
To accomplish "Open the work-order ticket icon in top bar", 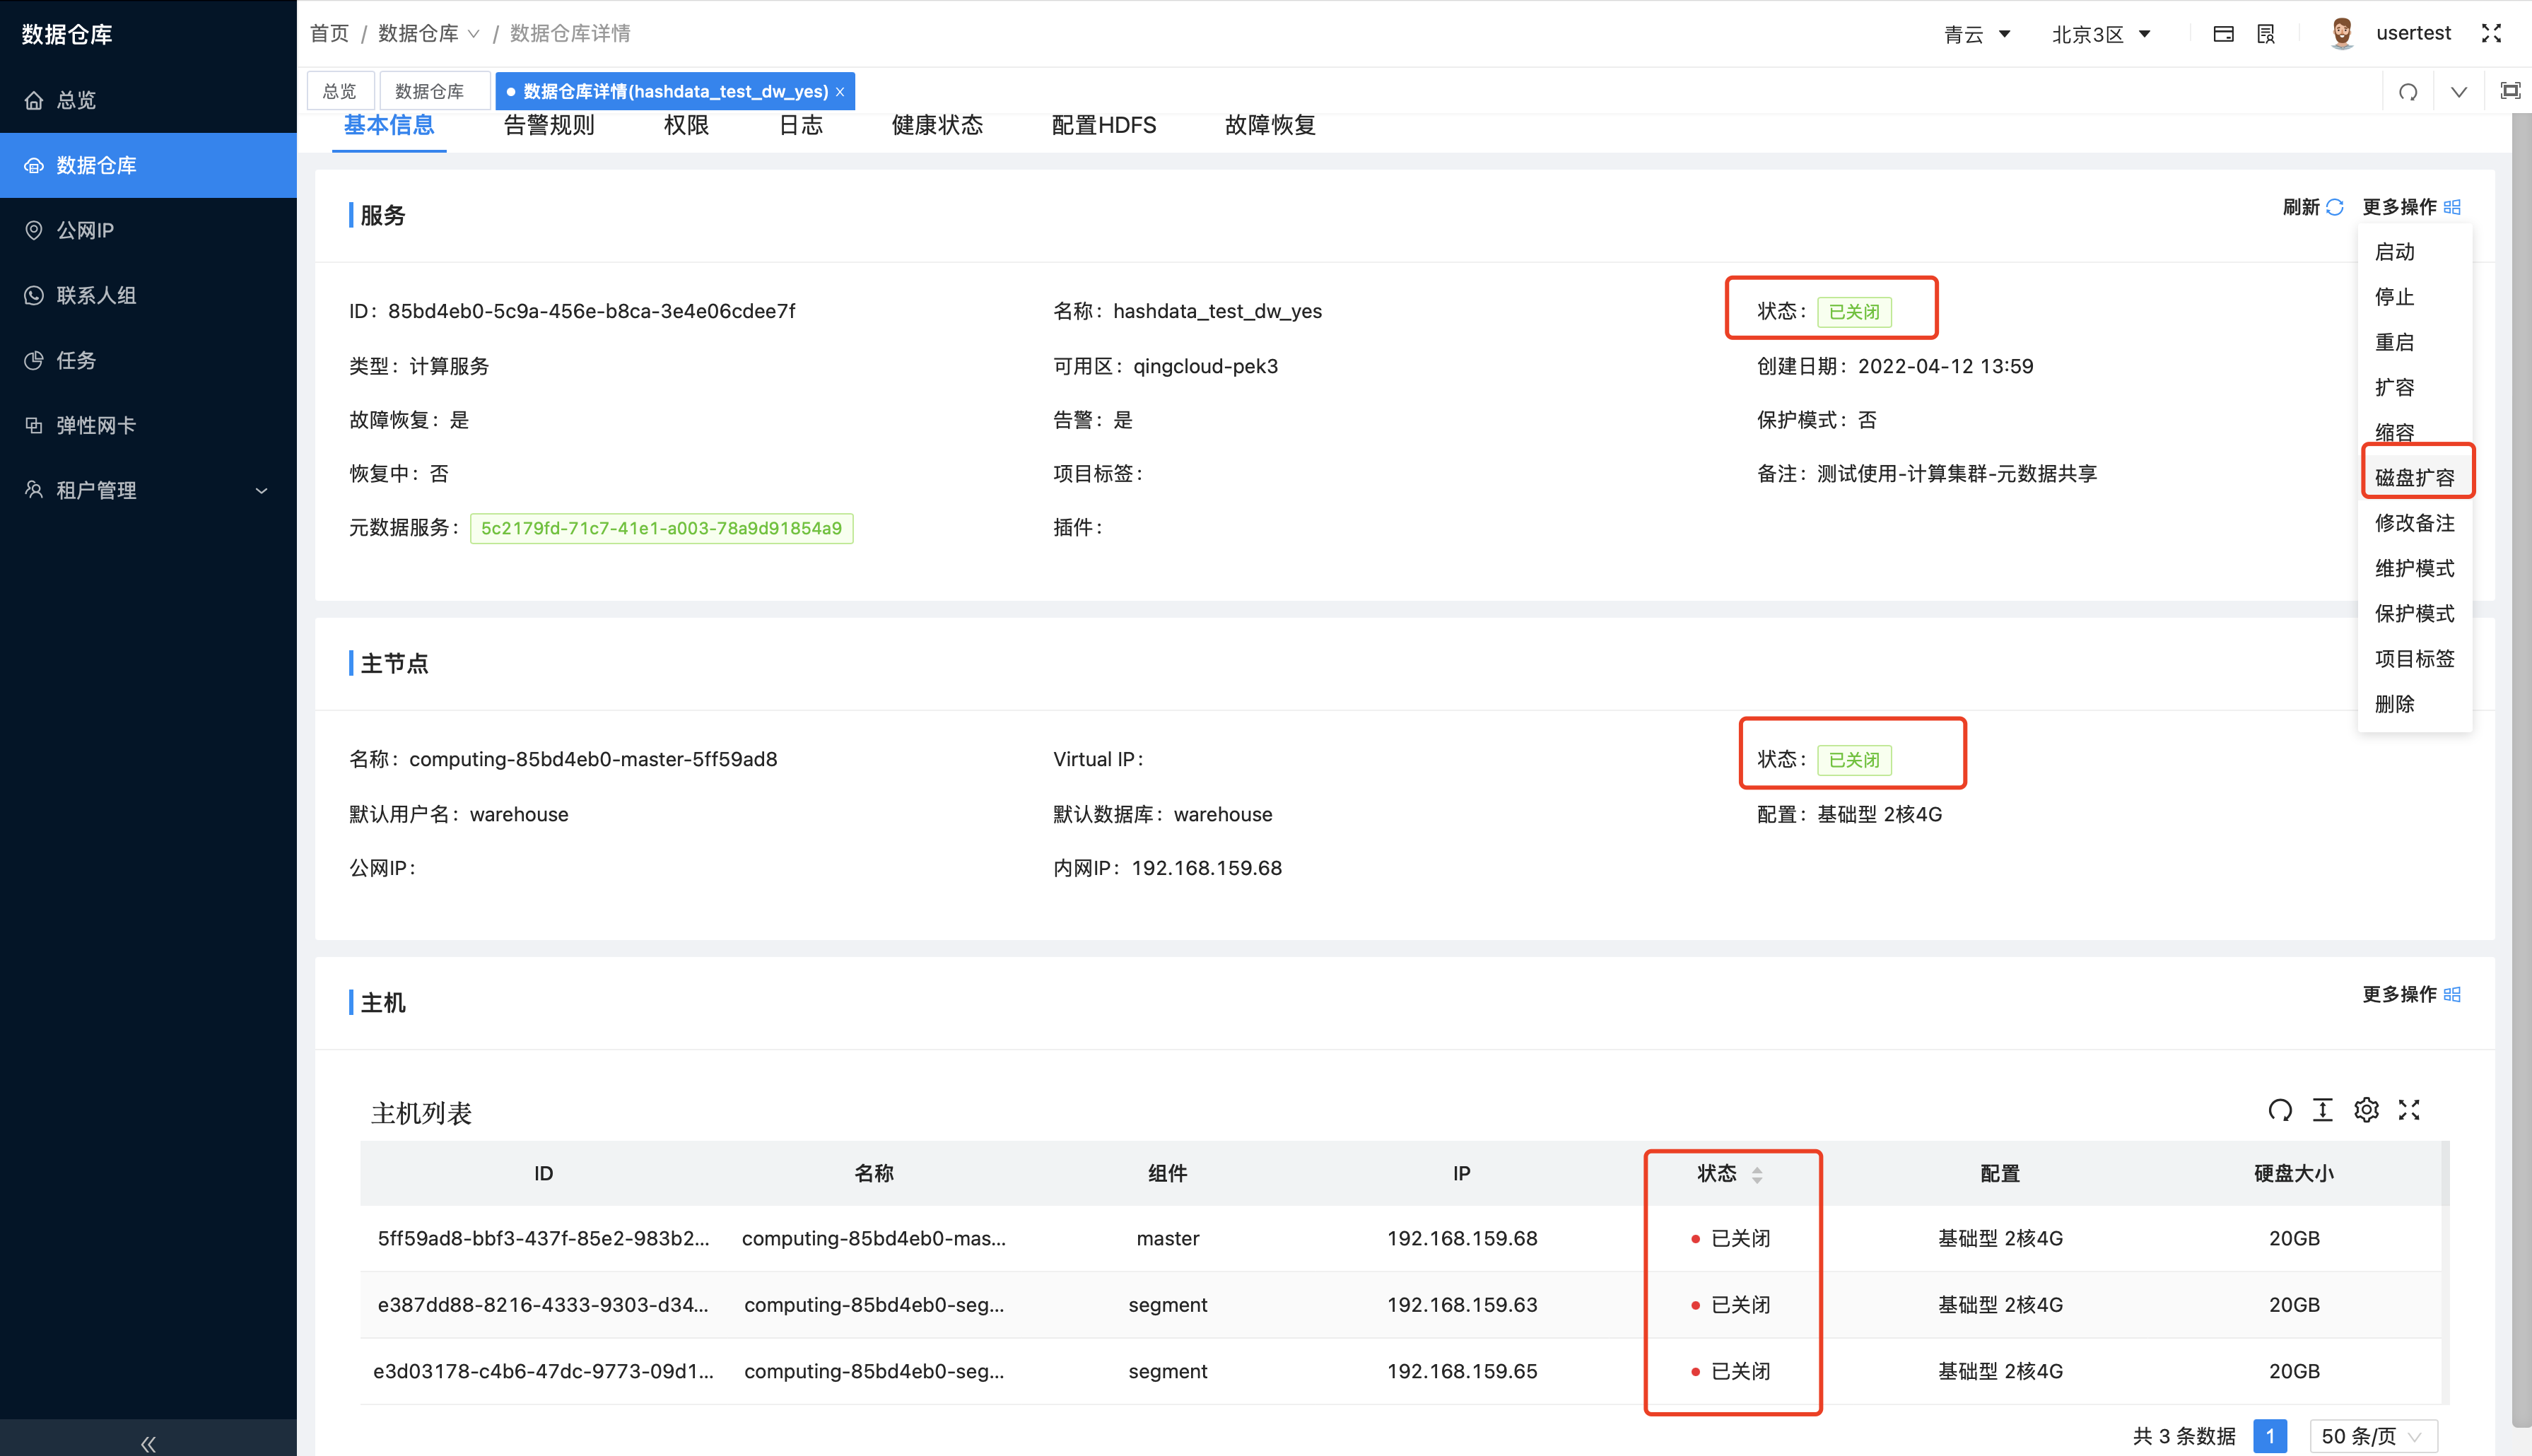I will click(x=2265, y=33).
